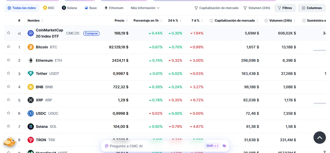Screen dimensions: 330x153
Task: Open the Columnas settings button
Action: tap(312, 8)
